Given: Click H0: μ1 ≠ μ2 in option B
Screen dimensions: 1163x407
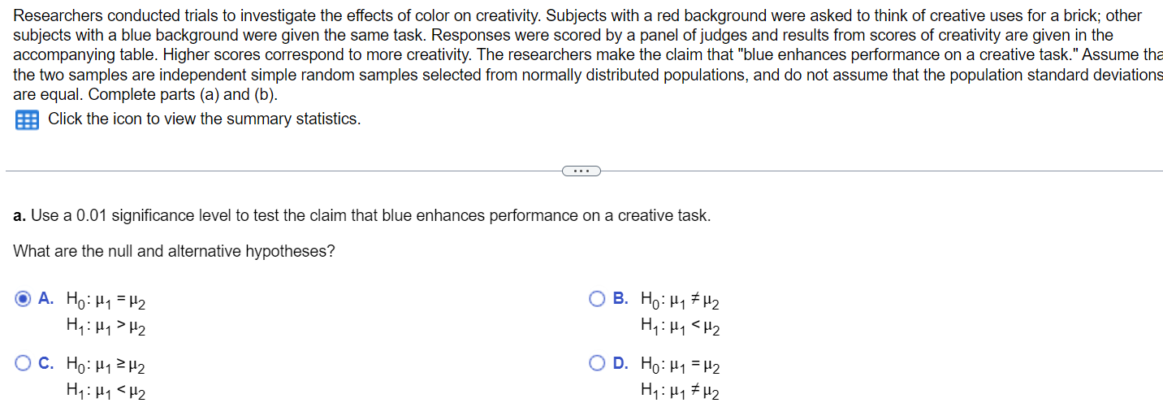Looking at the screenshot, I should [x=681, y=301].
